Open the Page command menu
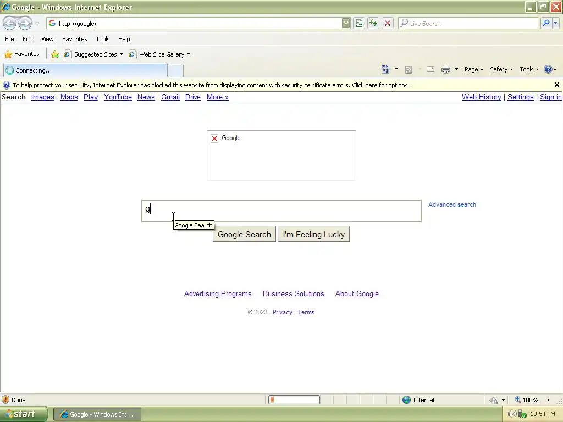This screenshot has width=563, height=422. click(x=473, y=69)
